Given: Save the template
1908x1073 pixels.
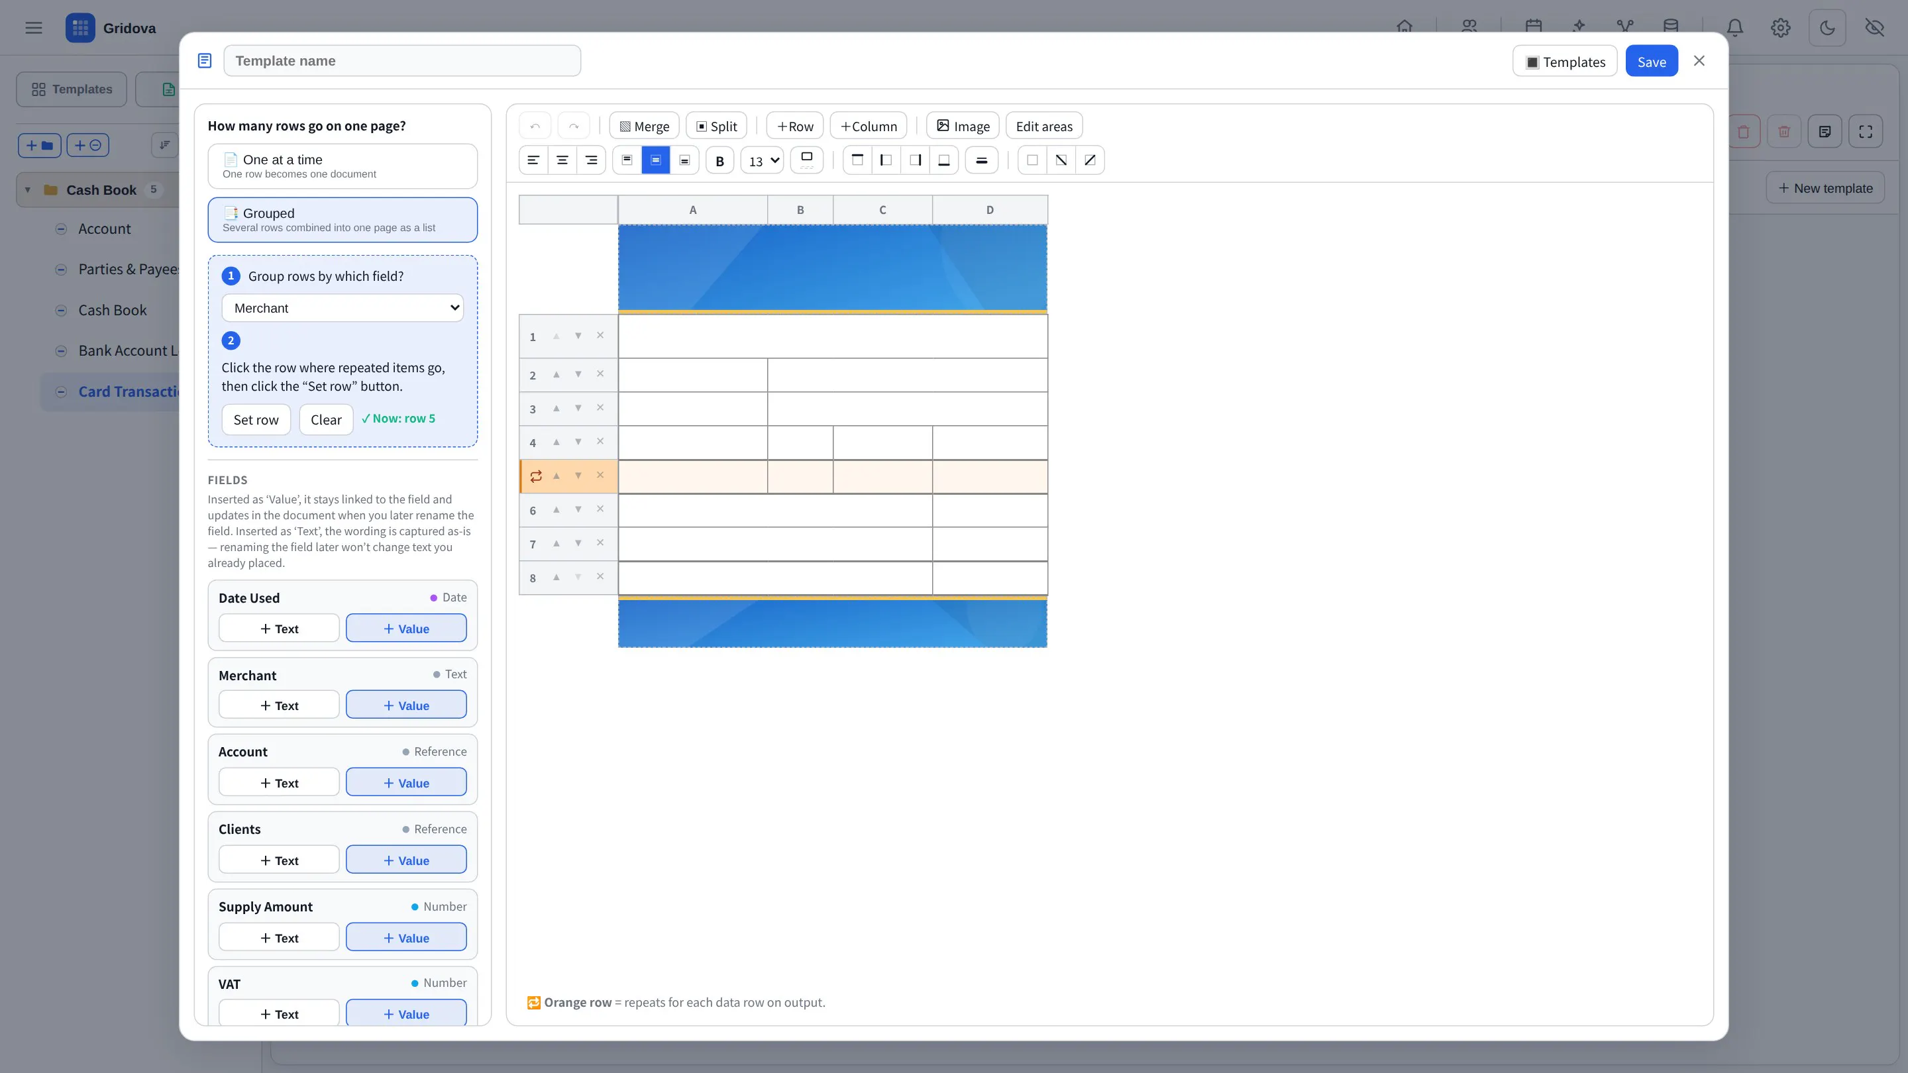Looking at the screenshot, I should [x=1651, y=62].
